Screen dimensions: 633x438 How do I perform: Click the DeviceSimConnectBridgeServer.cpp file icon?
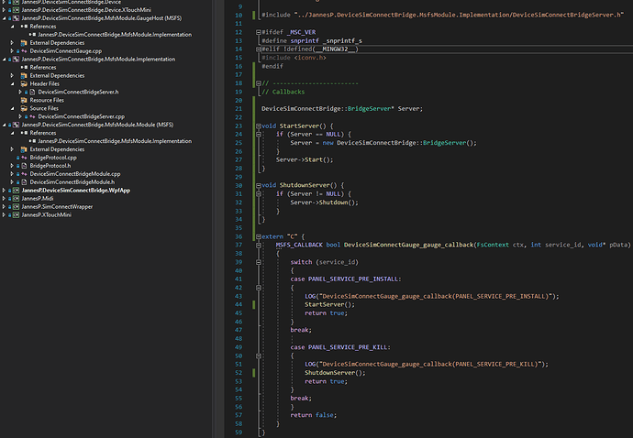tap(32, 116)
